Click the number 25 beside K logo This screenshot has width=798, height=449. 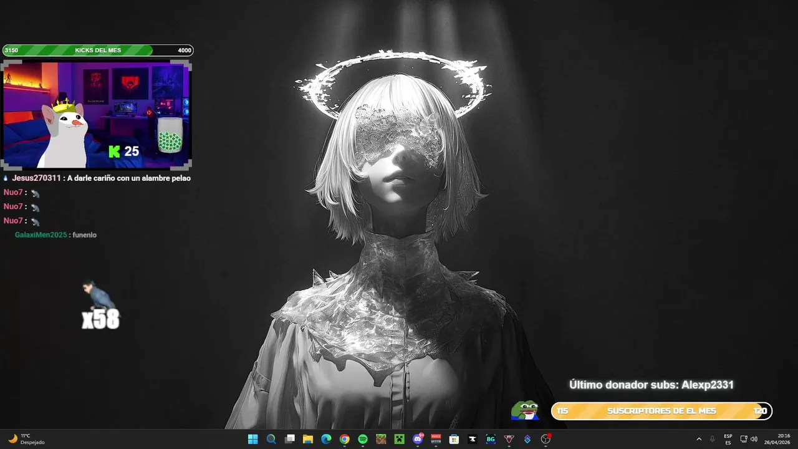coord(132,152)
